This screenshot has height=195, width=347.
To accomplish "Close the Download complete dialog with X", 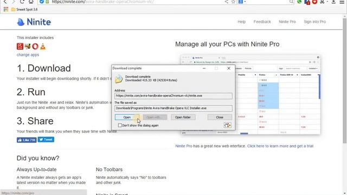I will pyautogui.click(x=229, y=68).
